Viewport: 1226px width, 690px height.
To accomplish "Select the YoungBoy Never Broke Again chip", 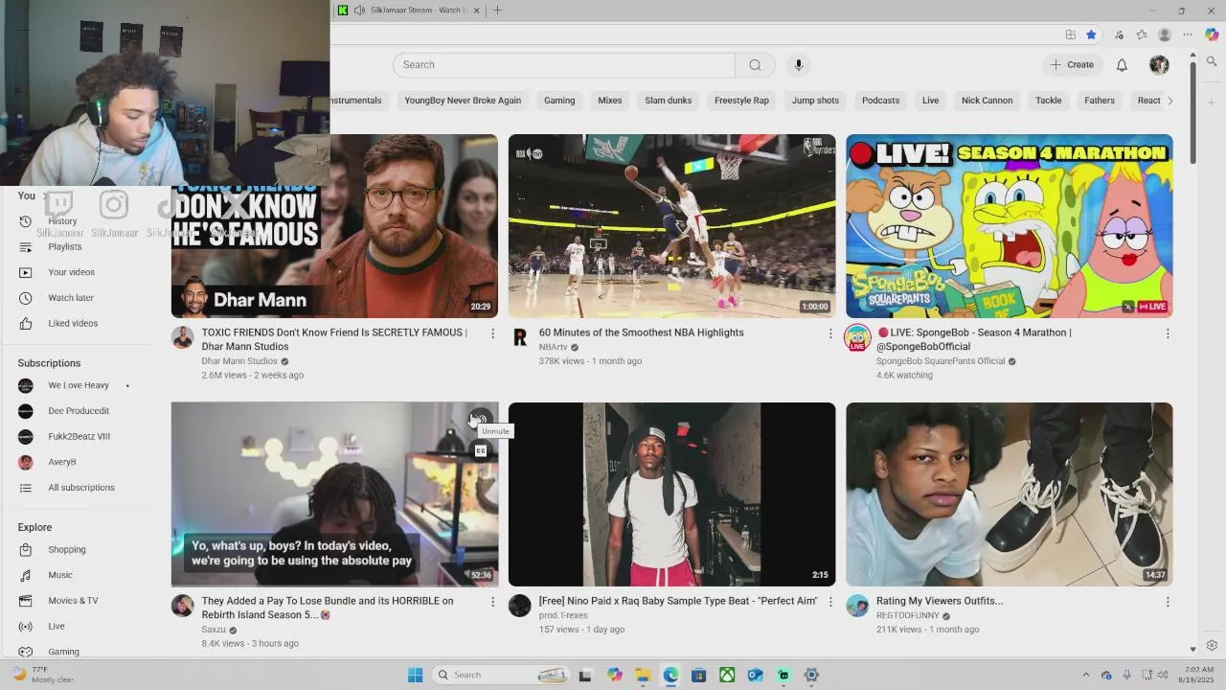I will [463, 101].
